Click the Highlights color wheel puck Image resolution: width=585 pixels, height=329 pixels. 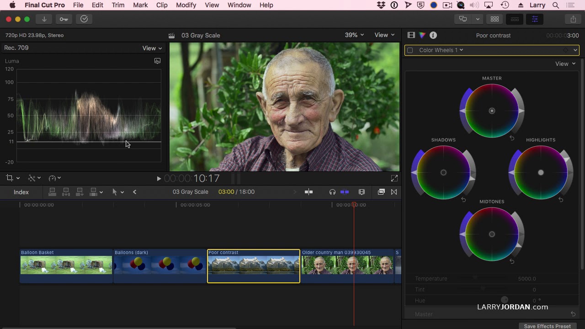(x=541, y=173)
